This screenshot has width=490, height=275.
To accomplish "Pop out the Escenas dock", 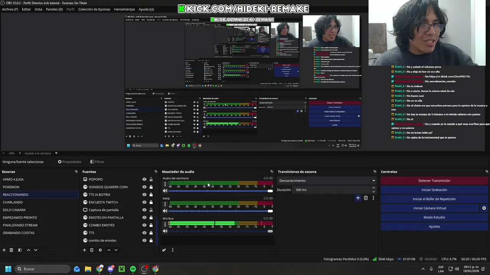I will [76, 172].
